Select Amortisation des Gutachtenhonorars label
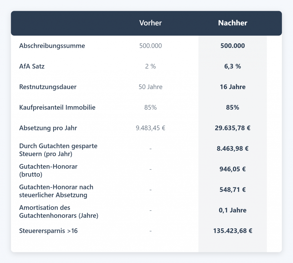293x263 pixels. (59, 212)
